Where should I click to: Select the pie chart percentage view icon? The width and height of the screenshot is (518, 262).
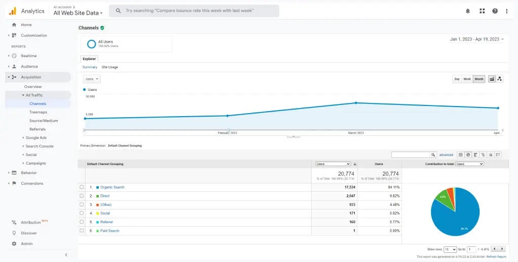click(x=468, y=155)
